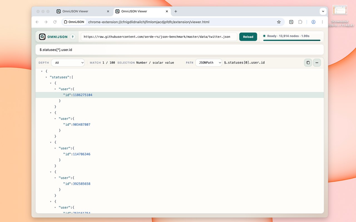Viewport: 356px width, 222px height.
Task: Open the more options ellipsis button
Action: (x=317, y=63)
